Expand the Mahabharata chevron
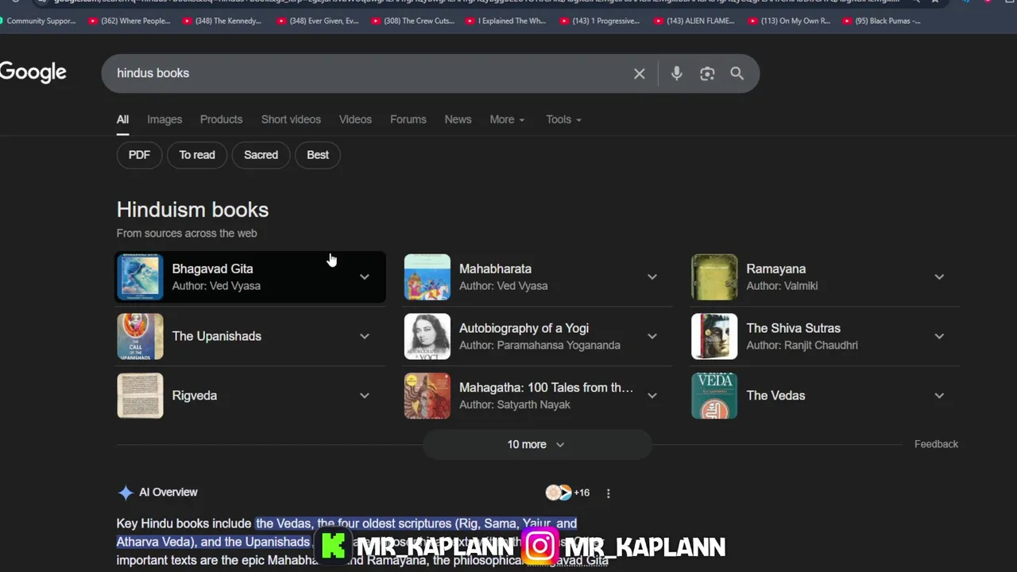Image resolution: width=1017 pixels, height=572 pixels. pos(652,277)
